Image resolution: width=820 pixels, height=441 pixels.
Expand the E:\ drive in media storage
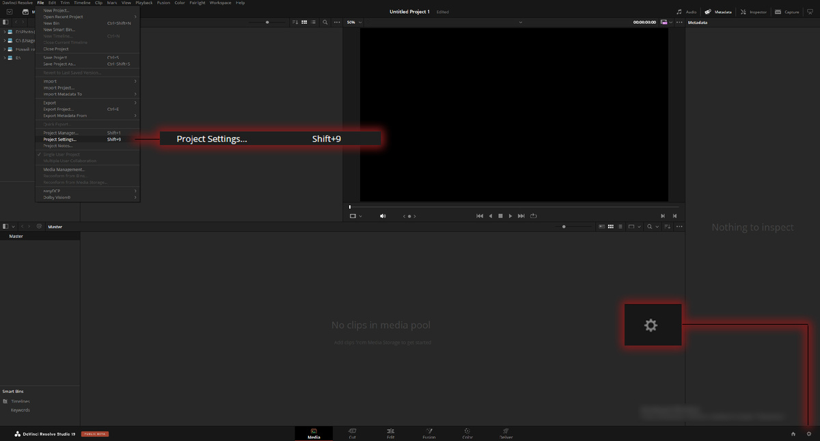click(x=4, y=58)
